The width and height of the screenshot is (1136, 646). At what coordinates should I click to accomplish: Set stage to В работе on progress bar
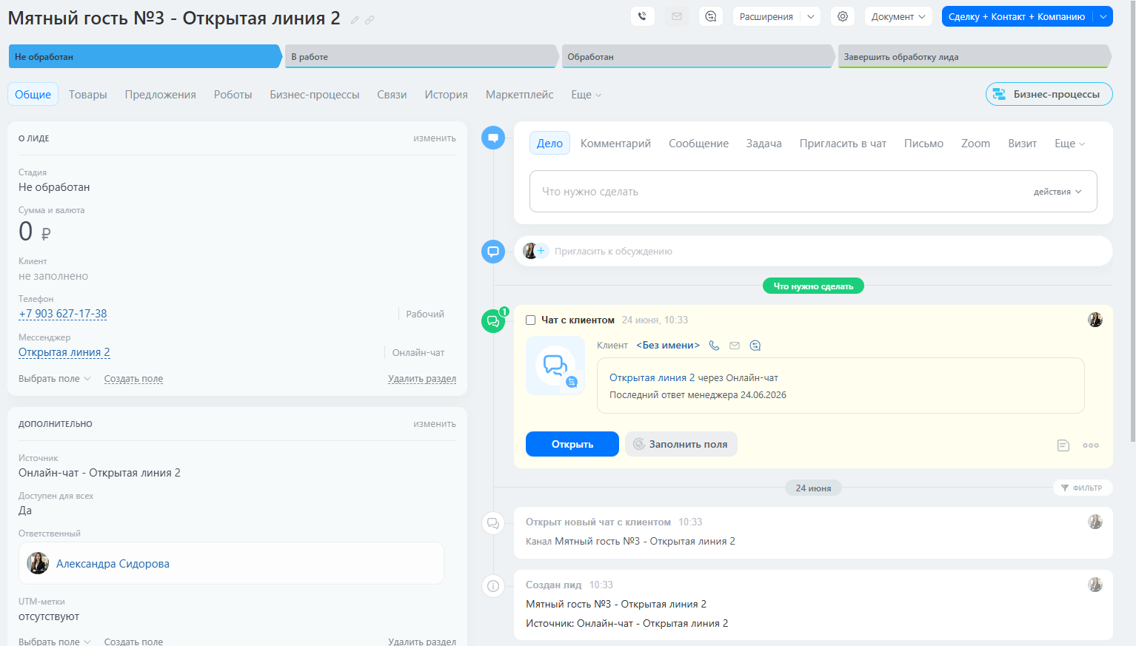(421, 57)
